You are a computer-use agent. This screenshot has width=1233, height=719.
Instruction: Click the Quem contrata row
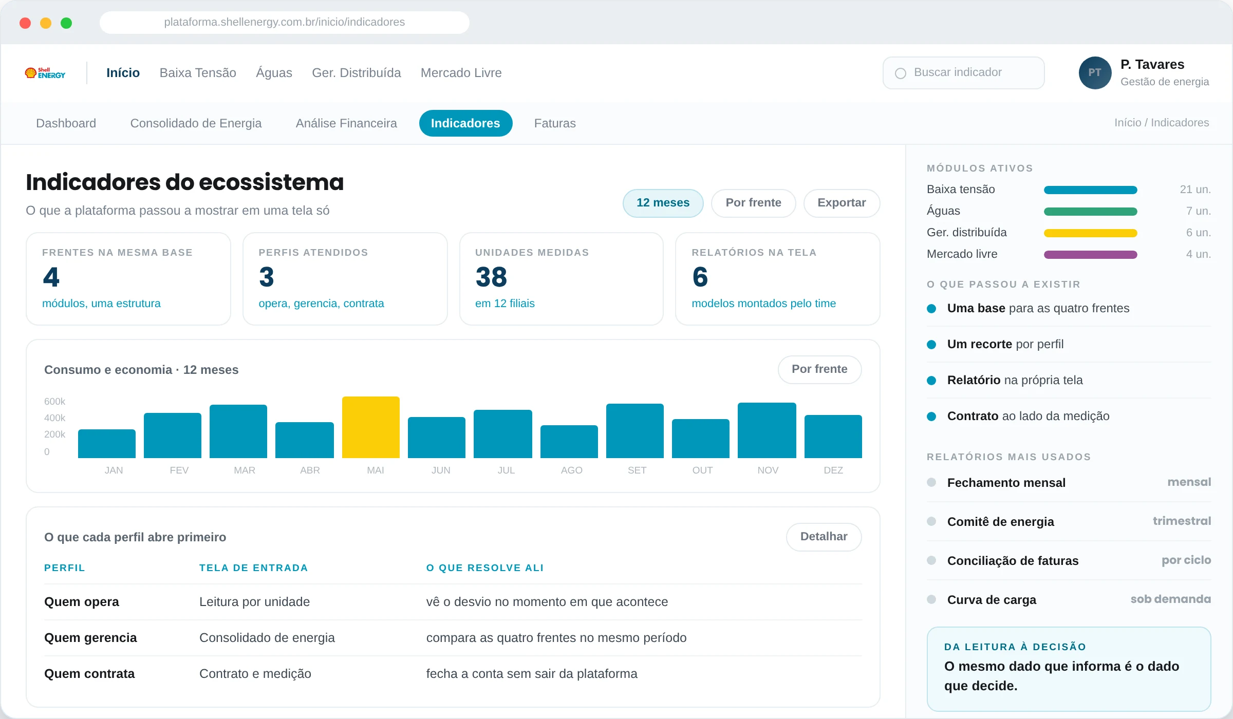click(453, 674)
